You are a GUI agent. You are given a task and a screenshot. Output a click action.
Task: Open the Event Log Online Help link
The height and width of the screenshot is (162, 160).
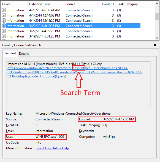point(53,148)
